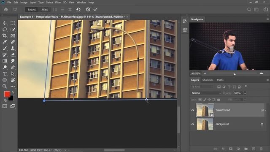Switch to Layout mode button
270x152 pixels.
tap(32, 9)
